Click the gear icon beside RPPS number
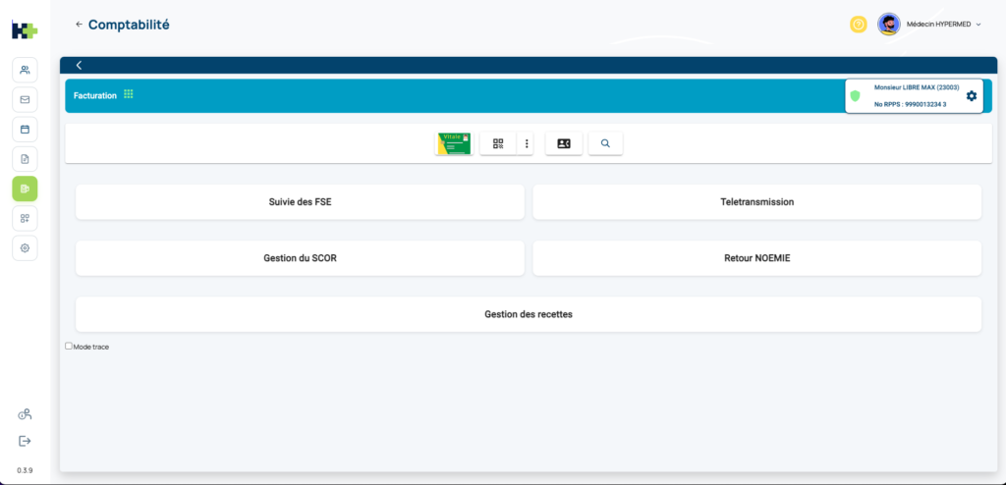The height and width of the screenshot is (485, 1006). tap(971, 96)
